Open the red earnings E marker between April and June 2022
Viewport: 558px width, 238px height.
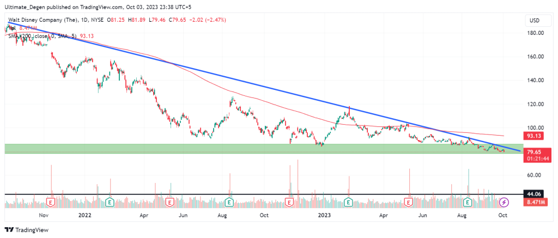pos(170,203)
